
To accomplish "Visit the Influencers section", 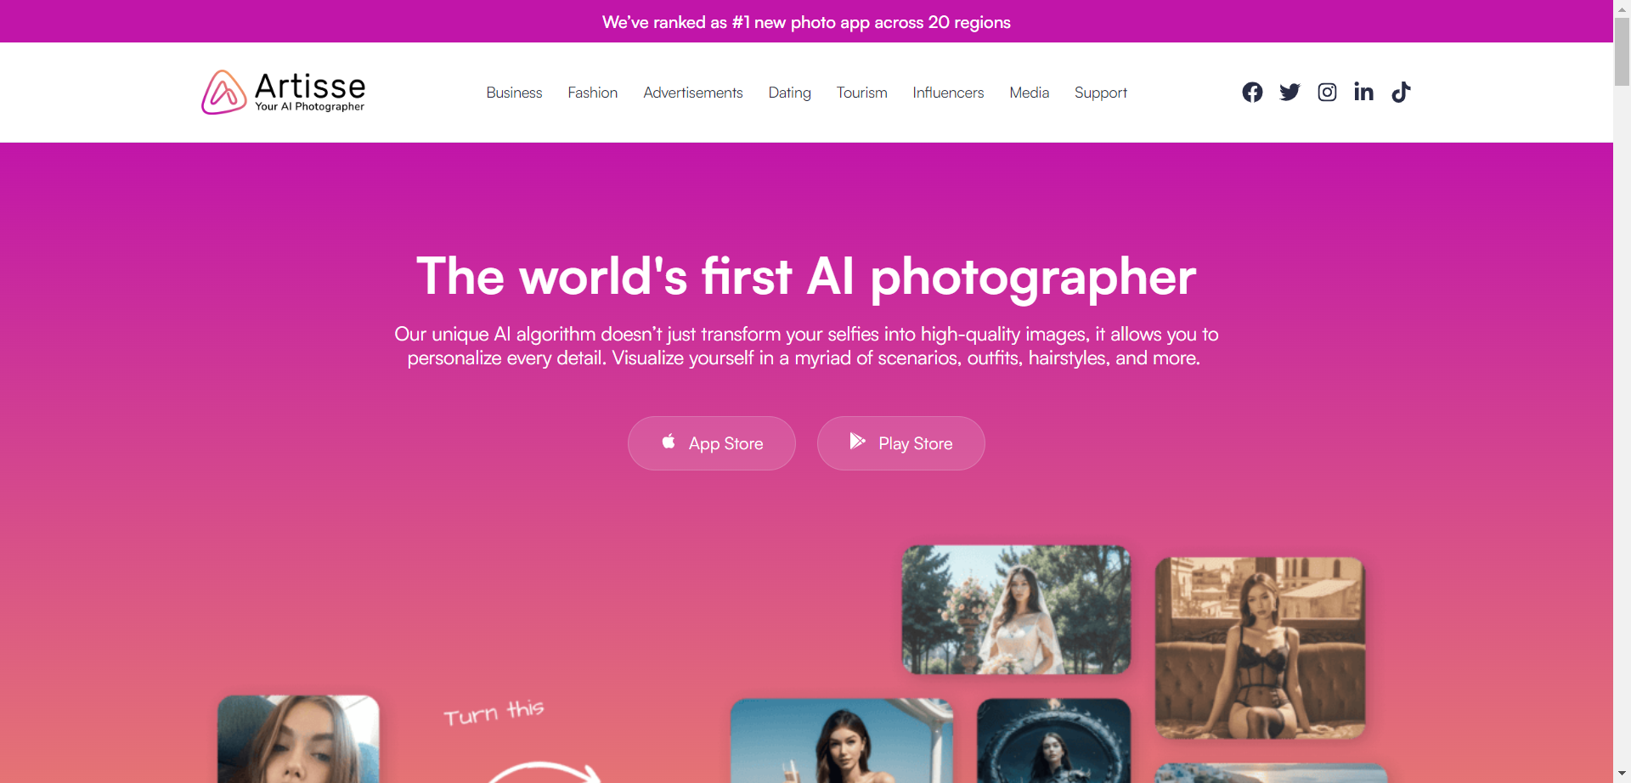I will (x=948, y=93).
